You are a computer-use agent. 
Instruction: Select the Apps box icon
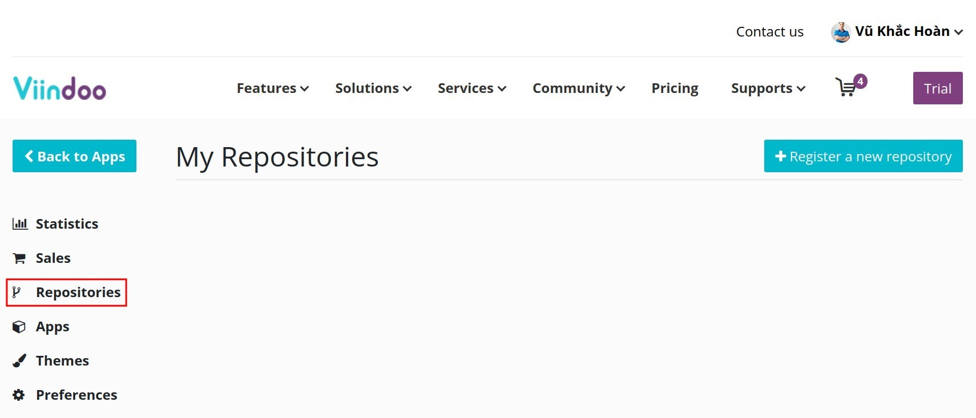19,326
